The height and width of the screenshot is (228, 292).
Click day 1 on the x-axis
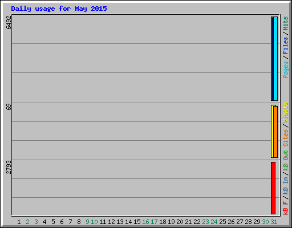19,222
